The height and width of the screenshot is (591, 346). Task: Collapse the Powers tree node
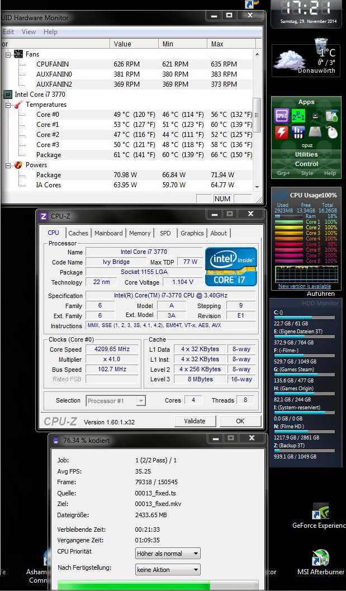click(8, 165)
